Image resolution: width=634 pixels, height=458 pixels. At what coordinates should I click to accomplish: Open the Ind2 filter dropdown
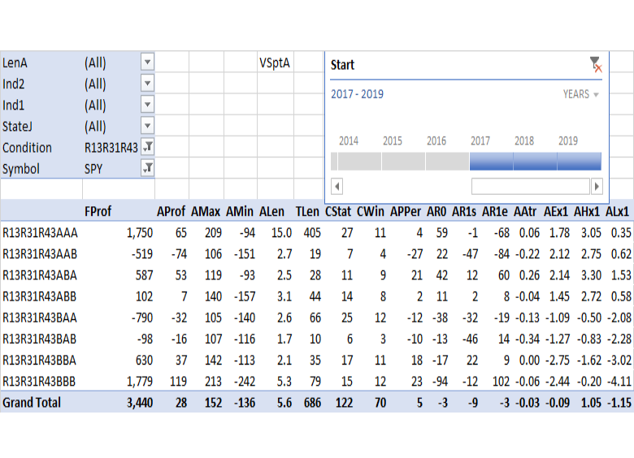click(x=148, y=84)
